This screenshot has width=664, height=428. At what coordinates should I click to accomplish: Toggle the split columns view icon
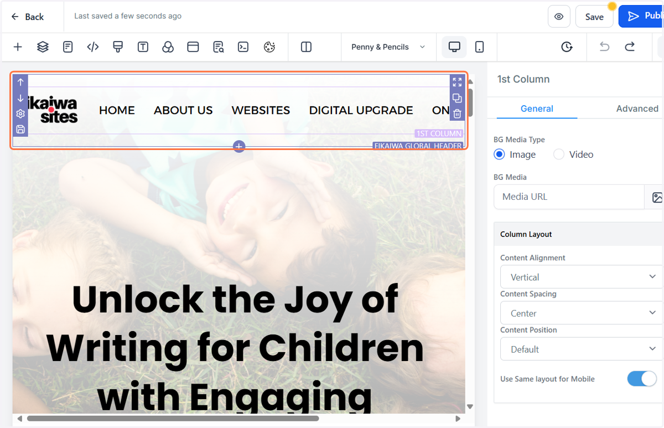coord(307,47)
